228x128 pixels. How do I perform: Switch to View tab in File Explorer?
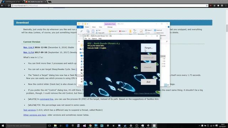point(100,27)
